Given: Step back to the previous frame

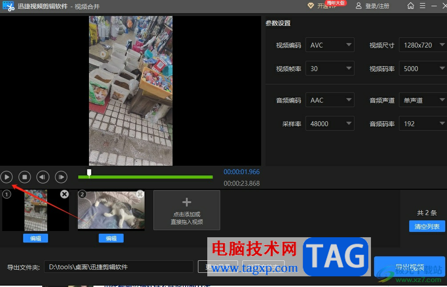Looking at the screenshot, I should pyautogui.click(x=43, y=177).
